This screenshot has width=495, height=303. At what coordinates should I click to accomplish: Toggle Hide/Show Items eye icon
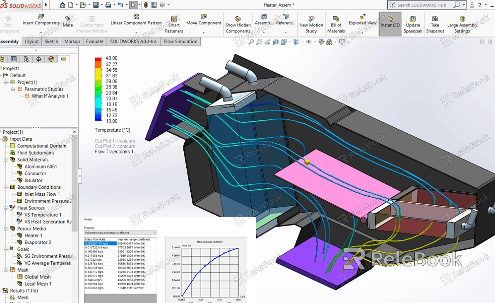pos(308,42)
